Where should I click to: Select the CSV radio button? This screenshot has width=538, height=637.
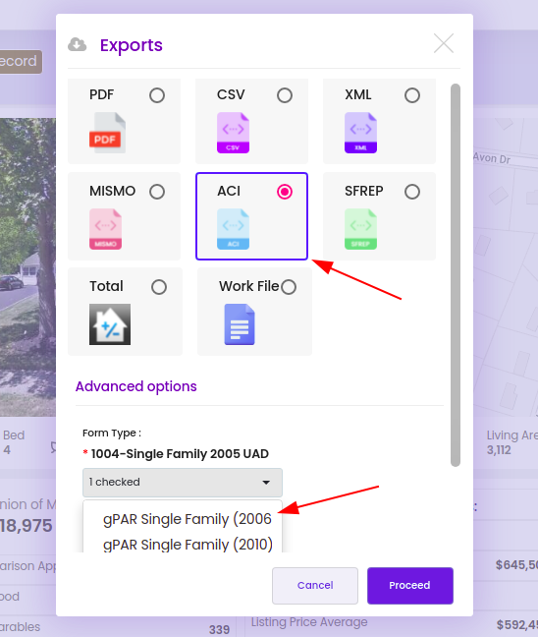point(285,95)
